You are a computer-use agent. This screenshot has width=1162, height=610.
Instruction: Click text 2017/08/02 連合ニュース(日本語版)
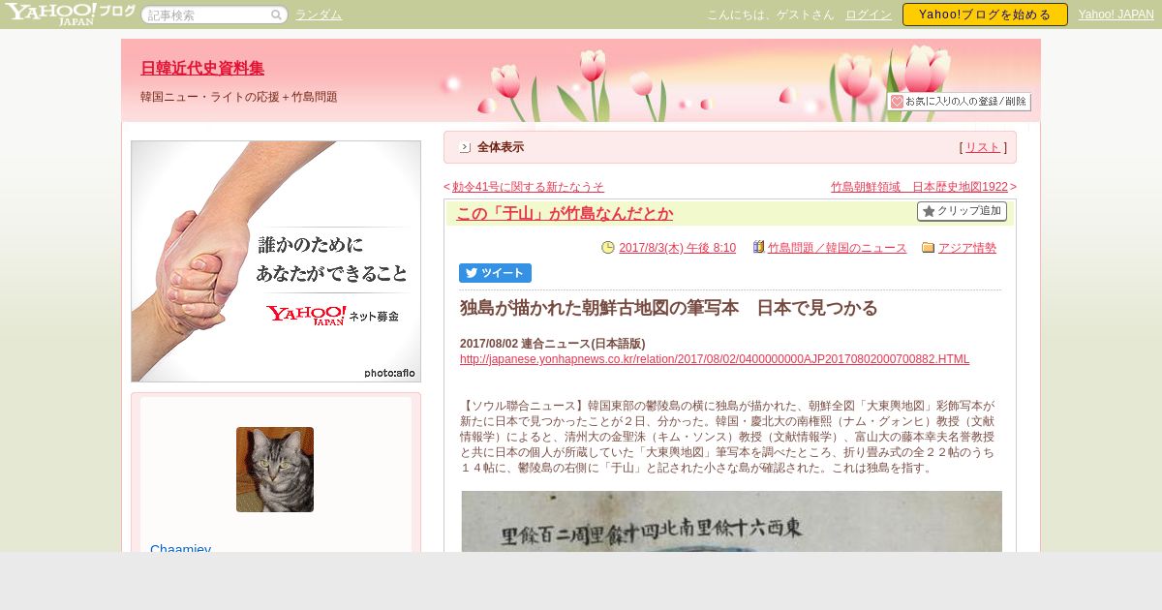pyautogui.click(x=553, y=344)
